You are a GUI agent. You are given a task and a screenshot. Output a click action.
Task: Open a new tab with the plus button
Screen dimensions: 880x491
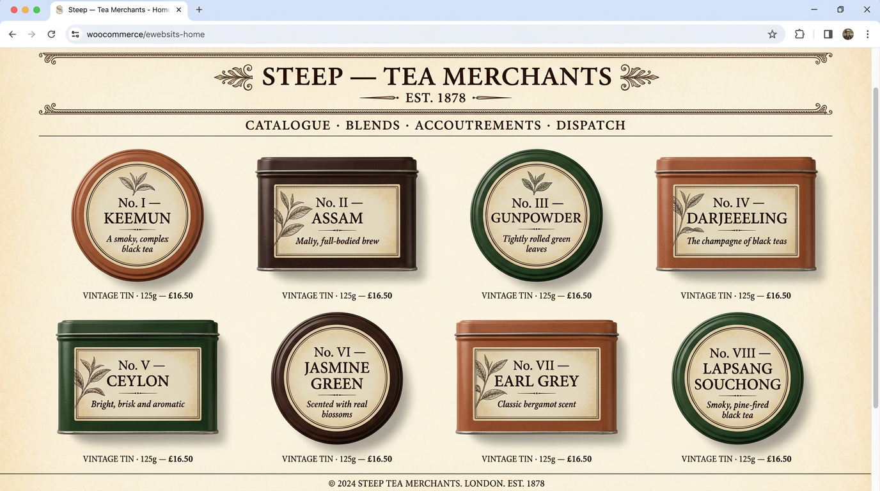[x=199, y=10]
